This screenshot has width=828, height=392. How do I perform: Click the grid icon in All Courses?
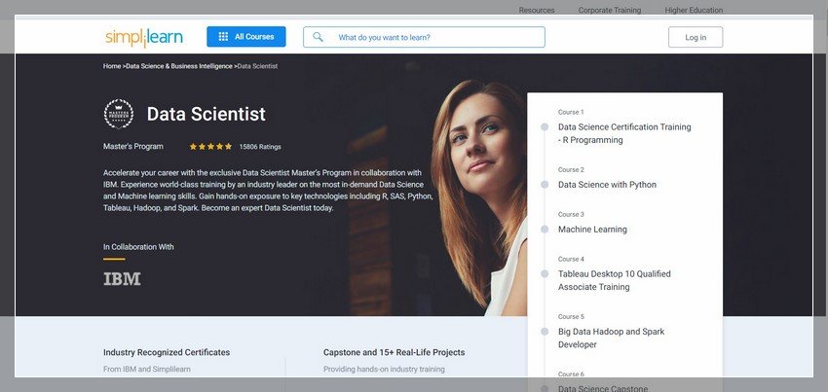click(x=223, y=37)
